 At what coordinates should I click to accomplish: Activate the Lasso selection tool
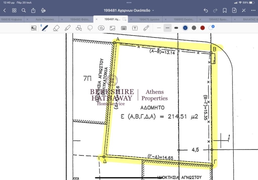tap(90, 28)
